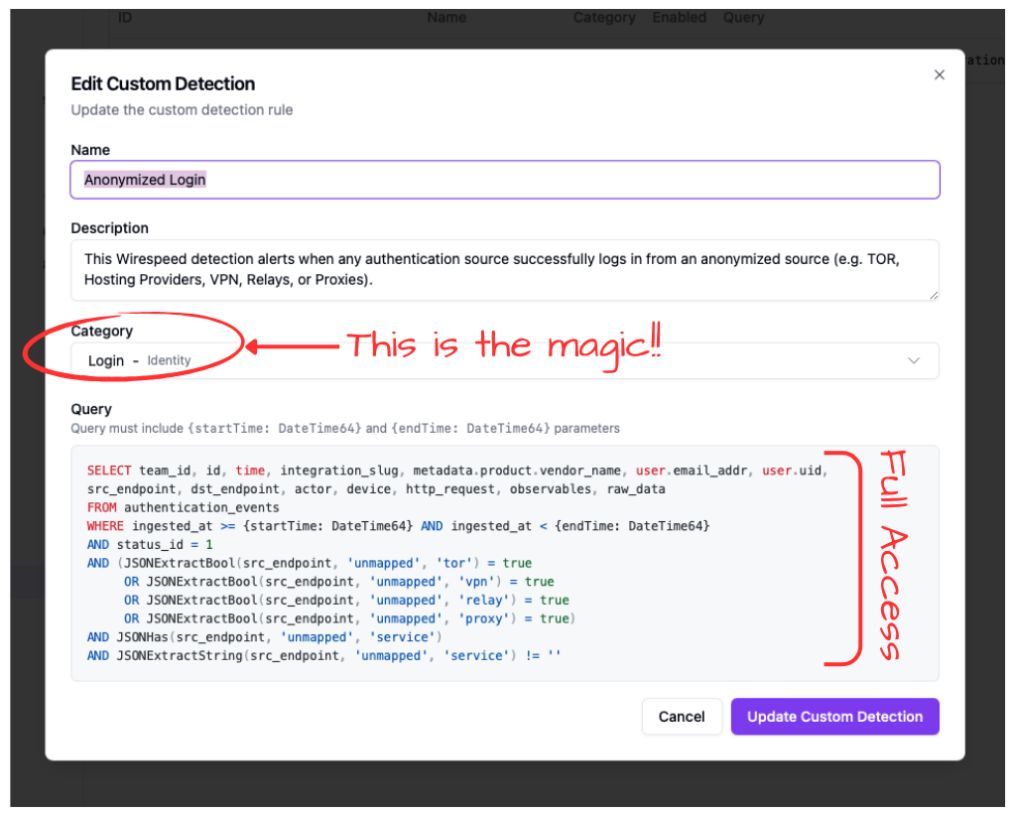Click the Category dropdown chevron icon
This screenshot has height=814, width=1014.
point(913,360)
